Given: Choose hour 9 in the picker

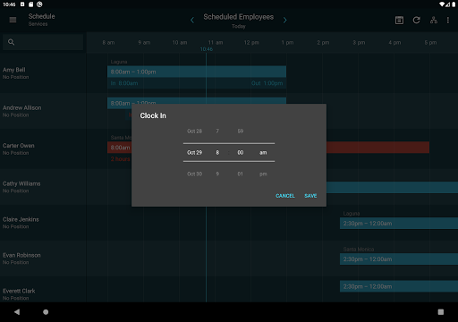Looking at the screenshot, I should coord(217,174).
